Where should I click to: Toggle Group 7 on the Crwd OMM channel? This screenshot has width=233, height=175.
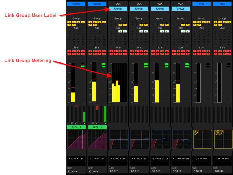(162, 25)
